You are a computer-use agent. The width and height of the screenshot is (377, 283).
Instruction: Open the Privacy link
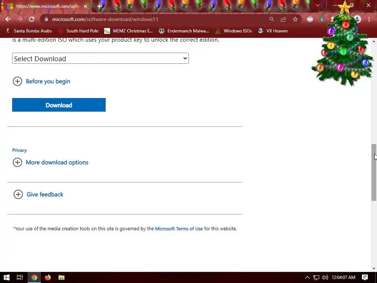(x=20, y=150)
